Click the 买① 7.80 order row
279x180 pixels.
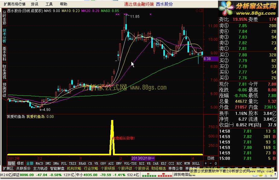[248, 55]
